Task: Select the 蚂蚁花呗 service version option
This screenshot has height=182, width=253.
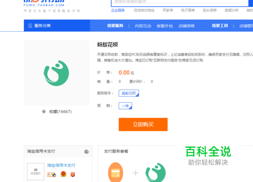Action: coord(129,93)
